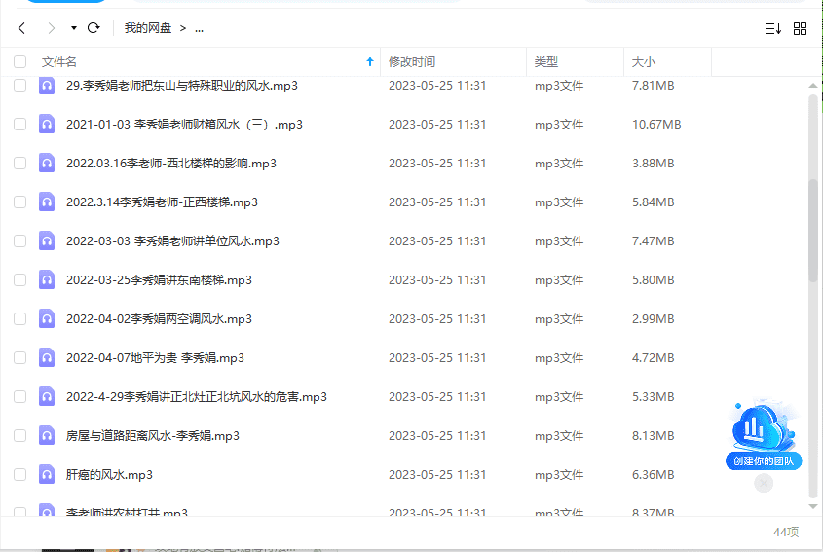Click audio icon for 2022-04-07地平为贵 file
This screenshot has height=552, width=823.
(46, 358)
